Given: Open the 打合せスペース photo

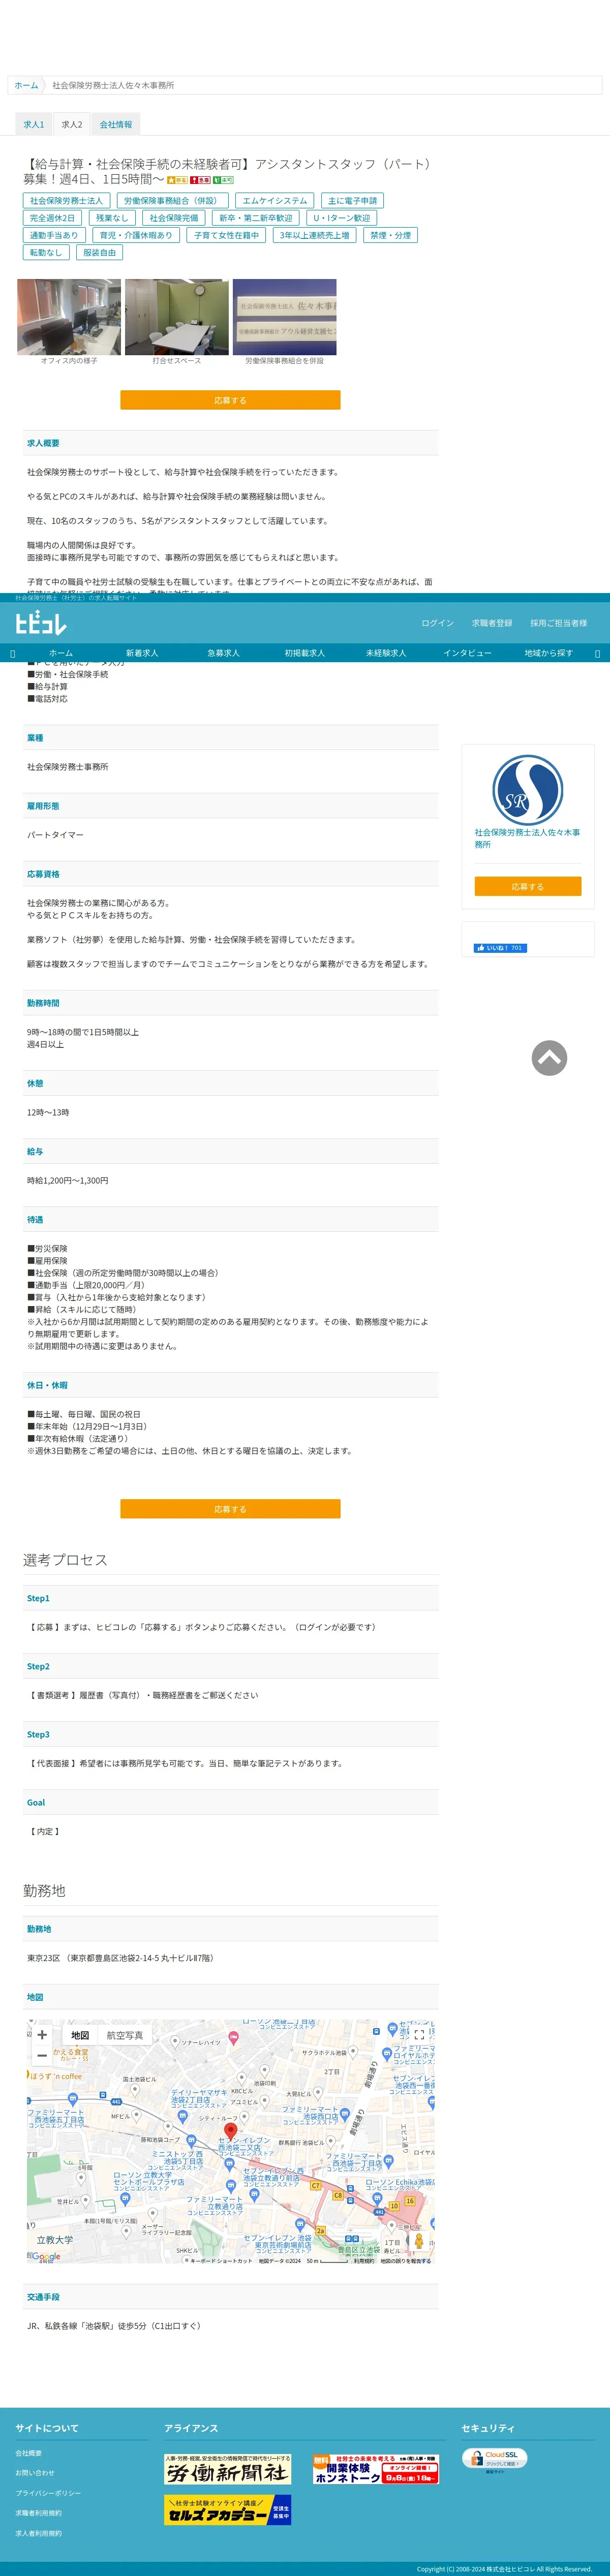Looking at the screenshot, I should (177, 317).
